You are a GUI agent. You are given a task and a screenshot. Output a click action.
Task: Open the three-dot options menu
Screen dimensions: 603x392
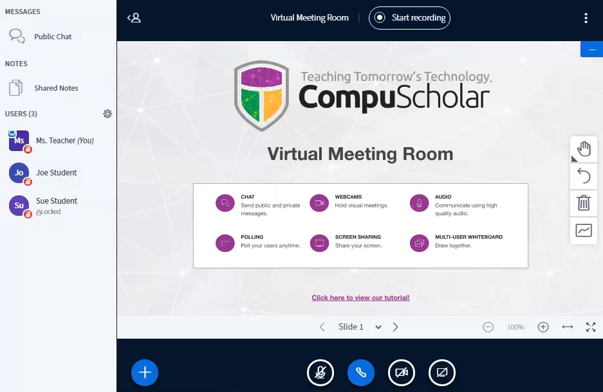click(x=586, y=18)
